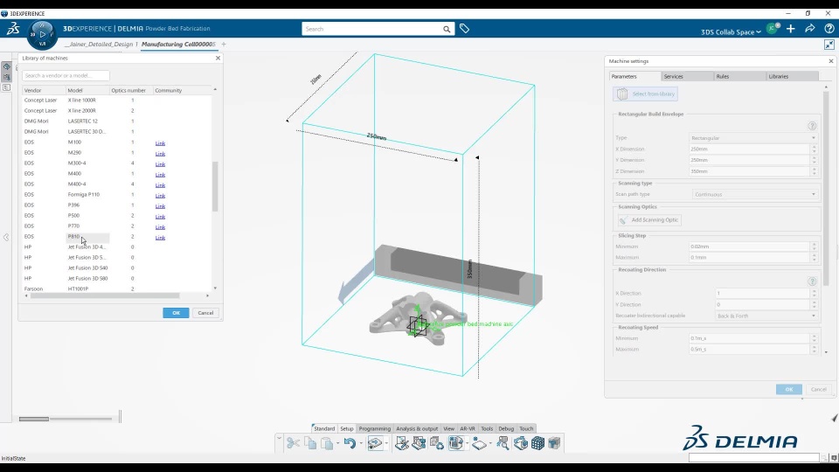Click the Copy icon in the action bar

pos(309,443)
